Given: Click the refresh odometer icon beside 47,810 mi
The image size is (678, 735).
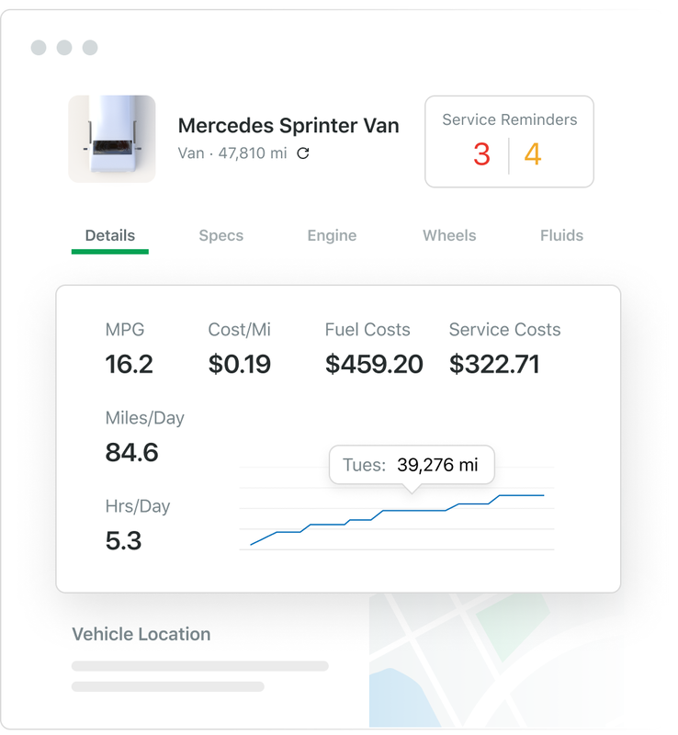Looking at the screenshot, I should coord(303,153).
